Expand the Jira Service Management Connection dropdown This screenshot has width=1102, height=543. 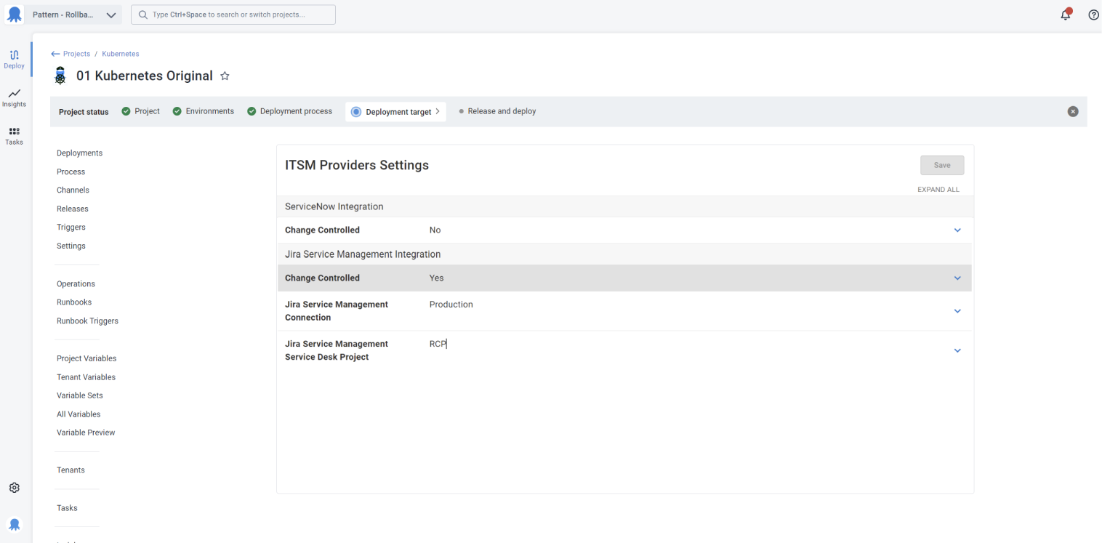coord(957,310)
